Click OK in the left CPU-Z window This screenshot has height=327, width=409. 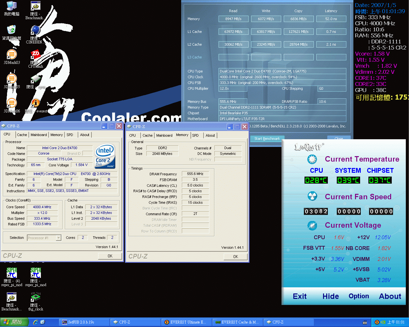point(110,256)
